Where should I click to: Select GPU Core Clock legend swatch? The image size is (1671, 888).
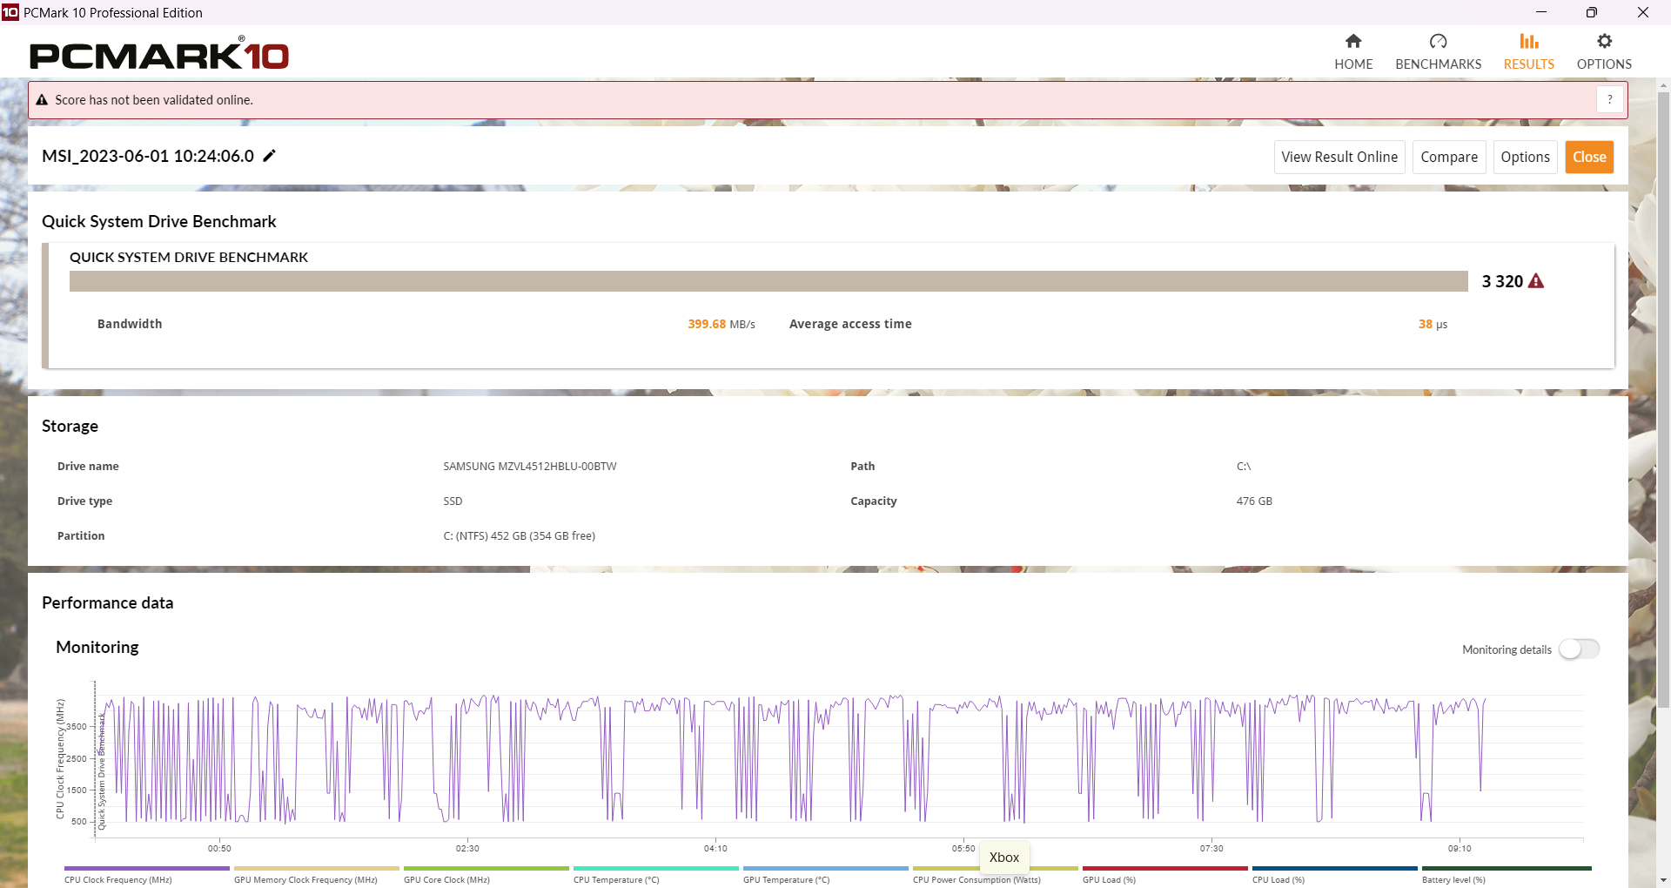(487, 868)
